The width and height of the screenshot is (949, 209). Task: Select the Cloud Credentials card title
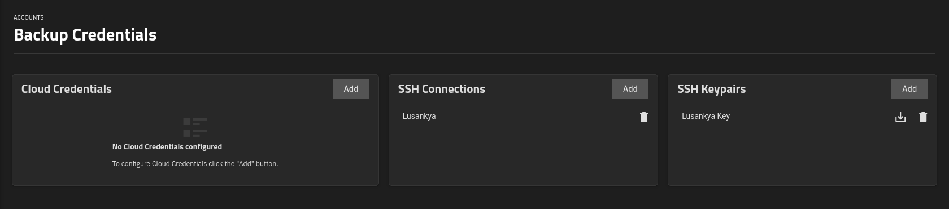tap(67, 89)
